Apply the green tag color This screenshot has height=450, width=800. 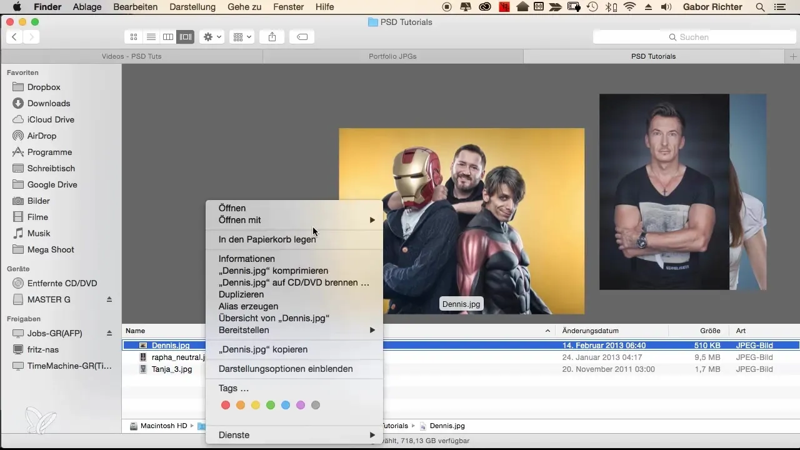click(271, 406)
